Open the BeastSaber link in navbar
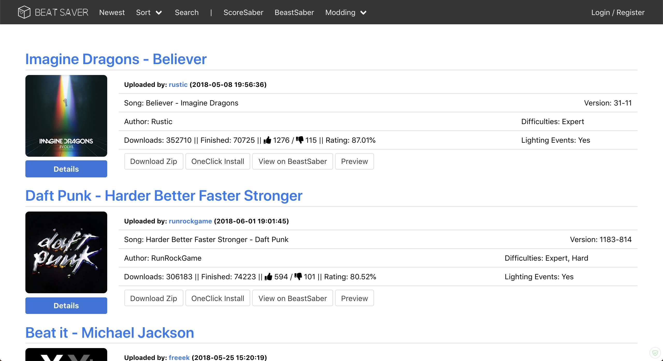 tap(294, 12)
